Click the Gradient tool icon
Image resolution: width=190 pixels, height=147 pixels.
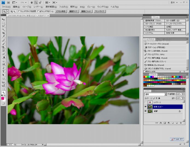point(4,57)
